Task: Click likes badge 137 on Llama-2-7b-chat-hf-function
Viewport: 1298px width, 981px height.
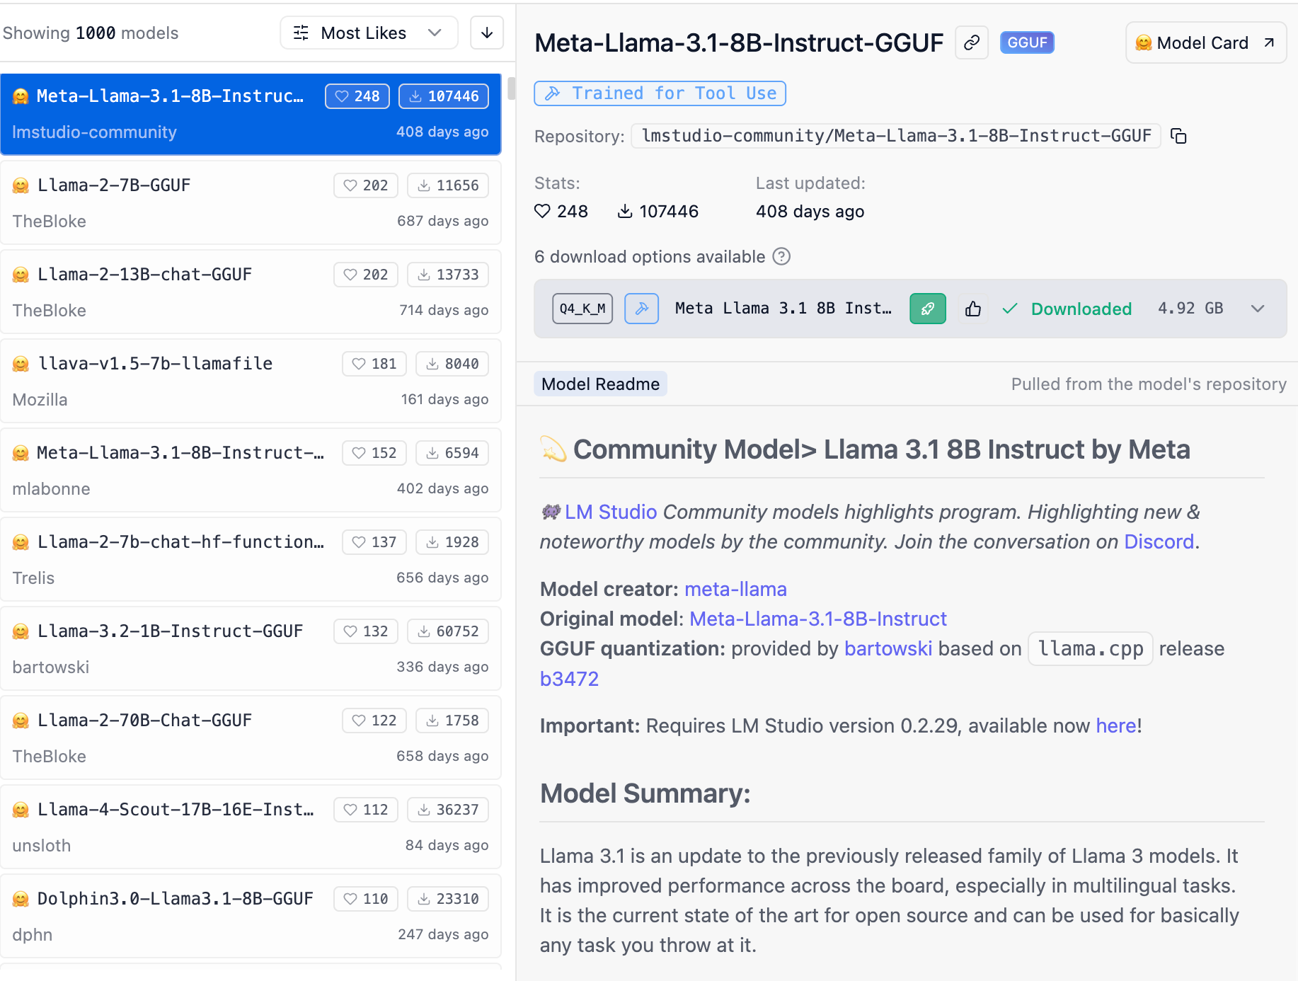Action: pyautogui.click(x=374, y=542)
